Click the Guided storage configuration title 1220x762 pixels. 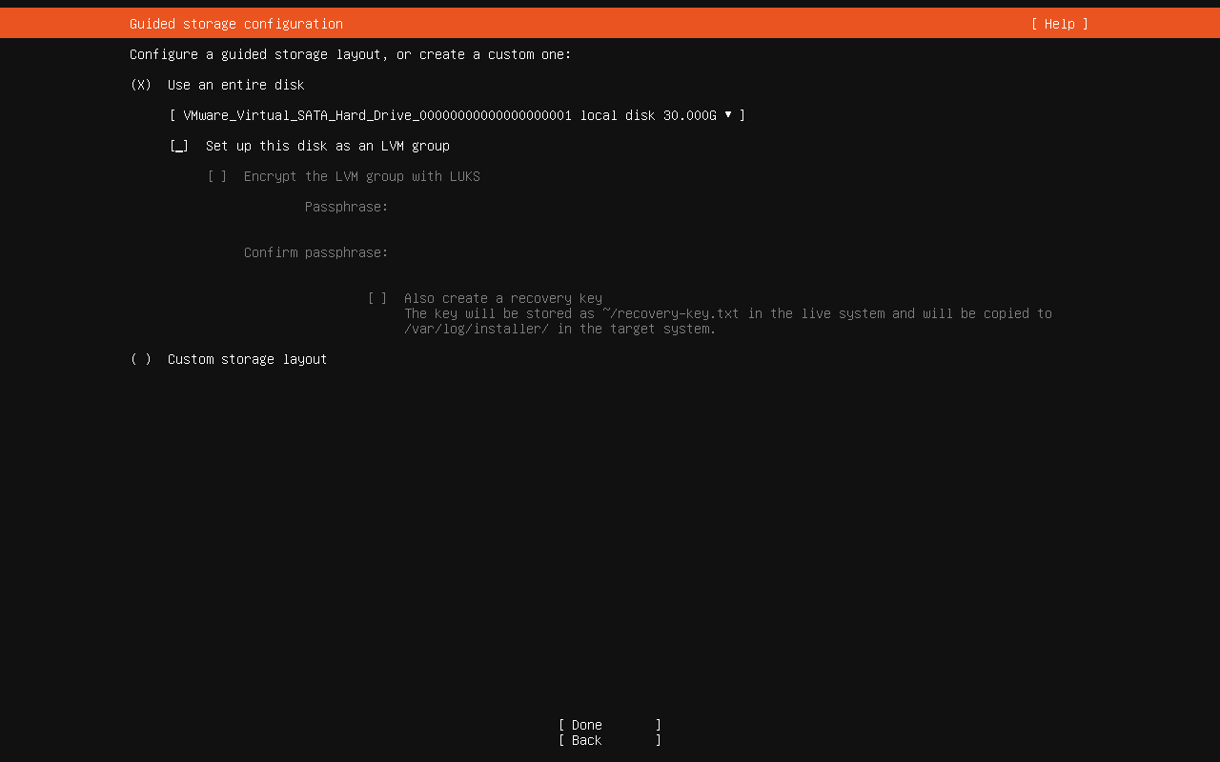point(236,24)
